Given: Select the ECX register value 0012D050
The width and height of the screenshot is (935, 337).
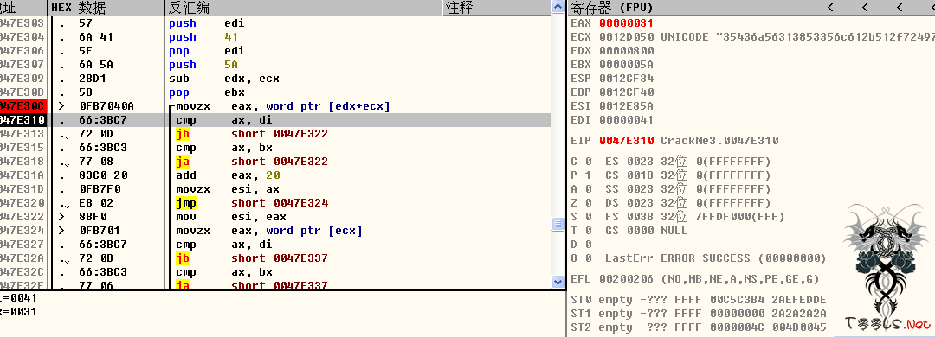Looking at the screenshot, I should pyautogui.click(x=626, y=37).
